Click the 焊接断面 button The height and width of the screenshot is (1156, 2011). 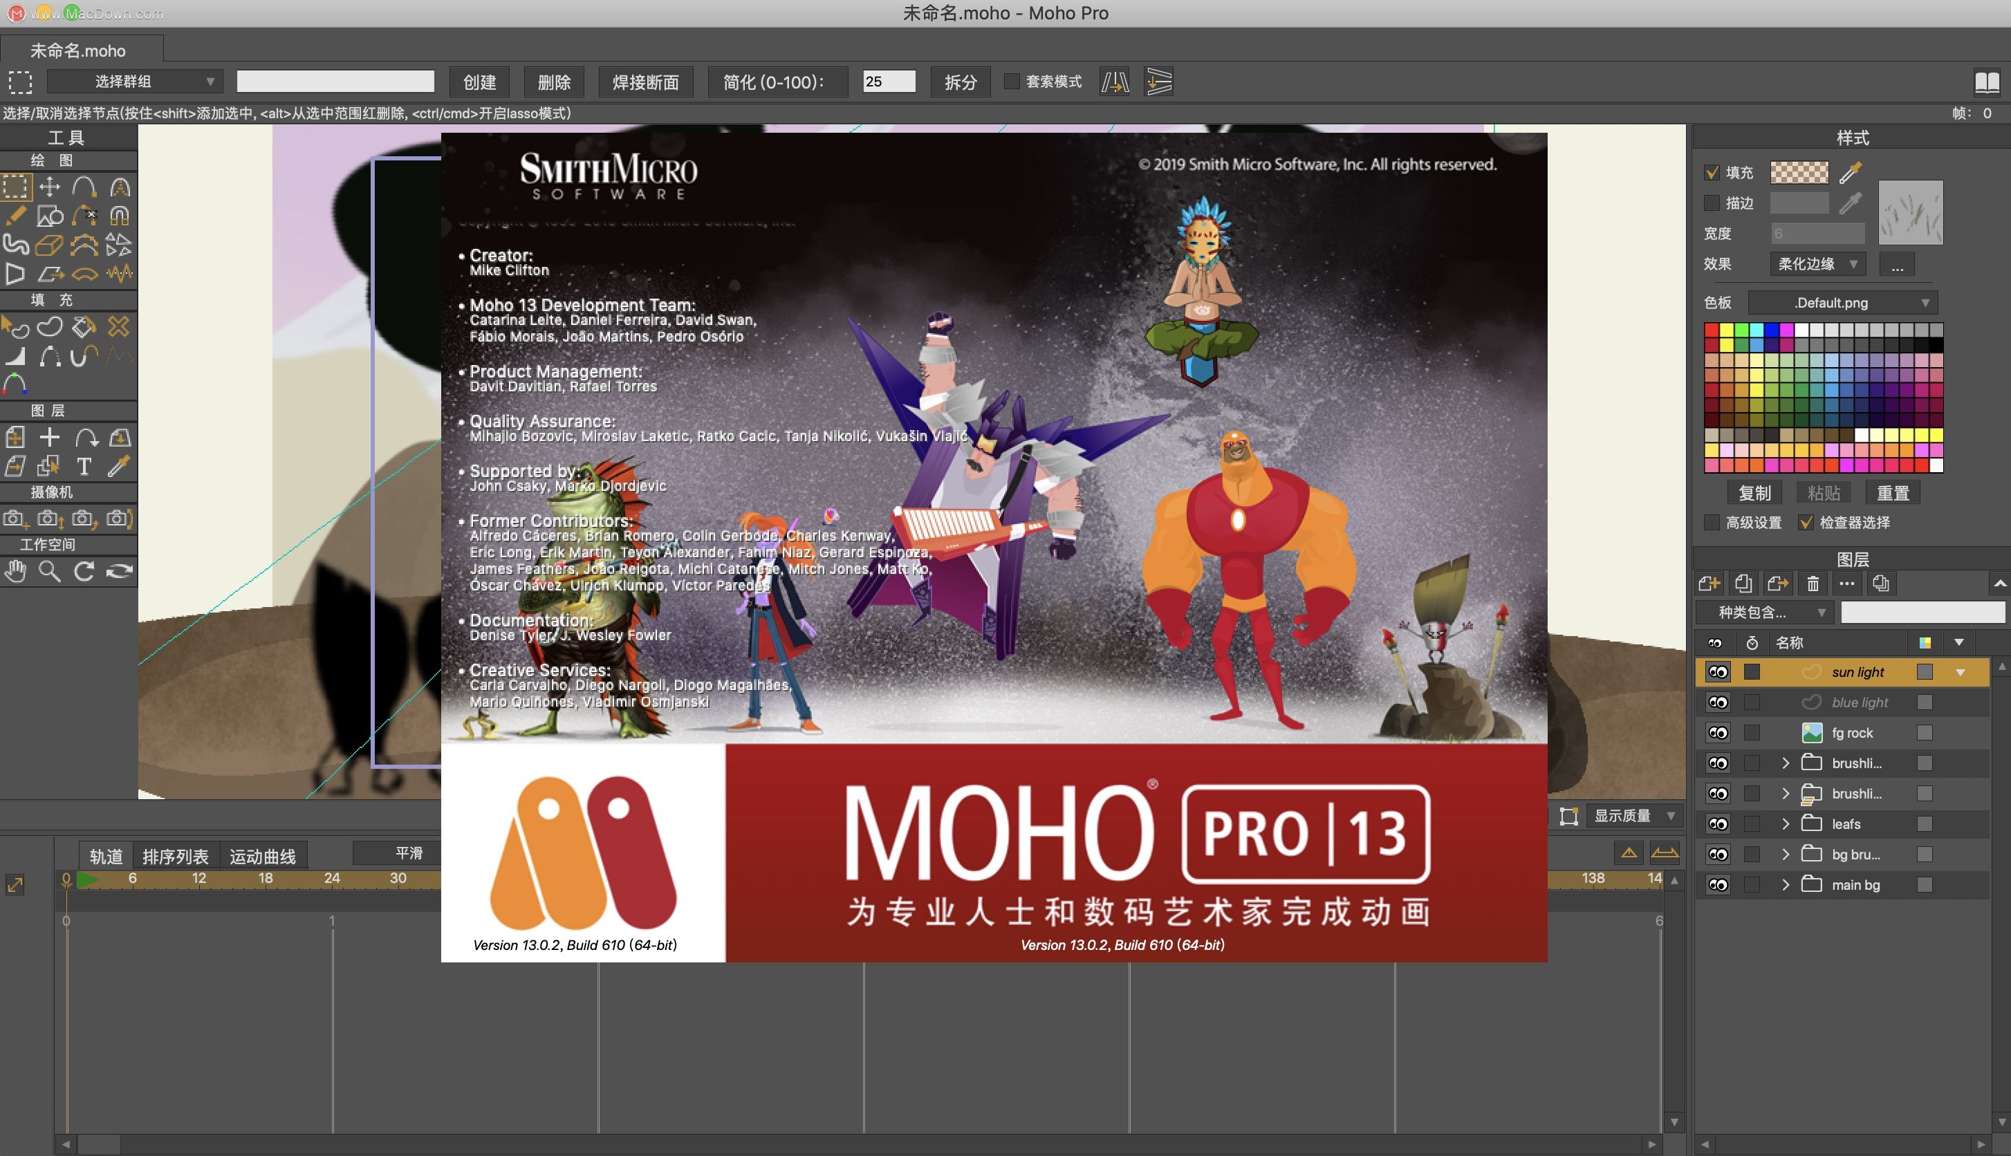[x=645, y=82]
